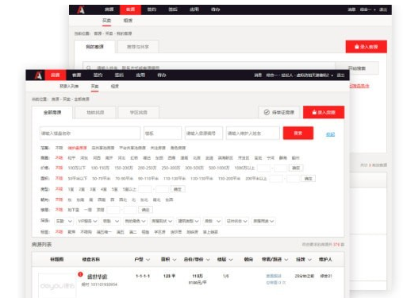This screenshot has height=298, width=403.
Task: Switch to 买卖 sub-tab in front window
Action: point(94,86)
